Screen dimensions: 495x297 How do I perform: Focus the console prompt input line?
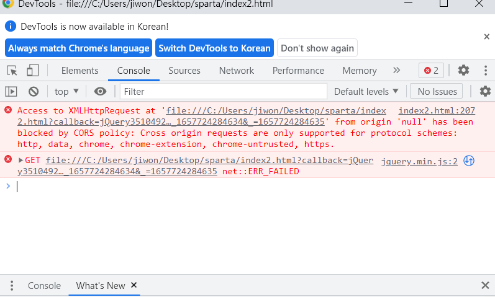point(253,187)
